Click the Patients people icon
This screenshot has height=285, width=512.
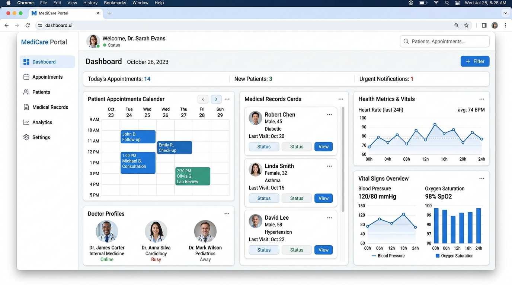click(26, 92)
